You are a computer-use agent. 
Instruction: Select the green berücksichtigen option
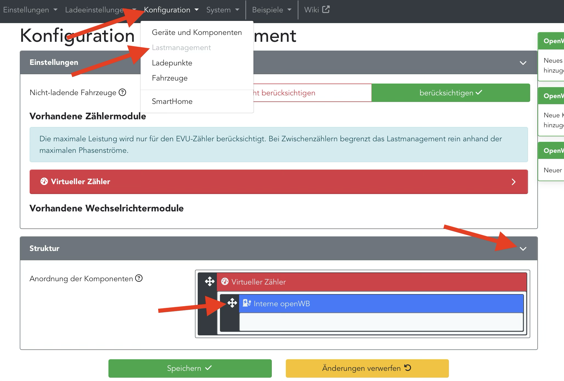click(451, 93)
